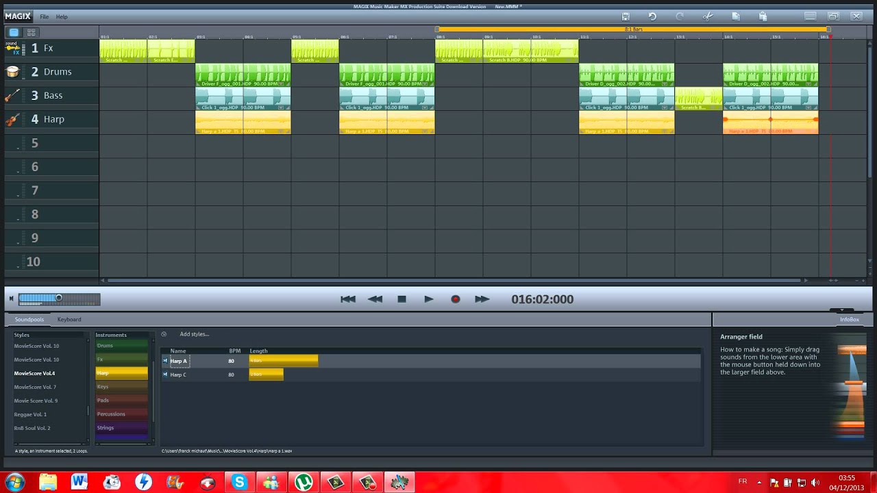The width and height of the screenshot is (877, 493).
Task: Select the Pads instrument category
Action: point(121,401)
